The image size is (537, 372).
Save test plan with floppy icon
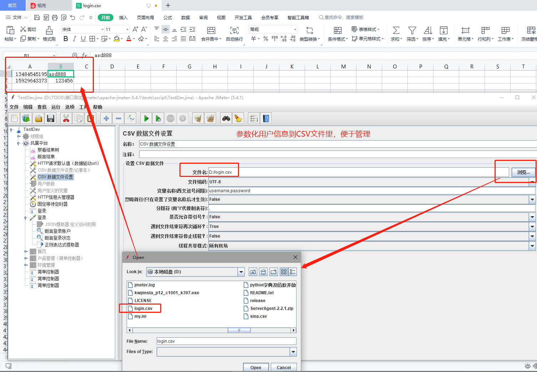[51, 118]
